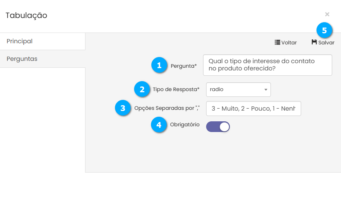Click the blue step 3 marker
This screenshot has height=199, width=341.
(123, 108)
